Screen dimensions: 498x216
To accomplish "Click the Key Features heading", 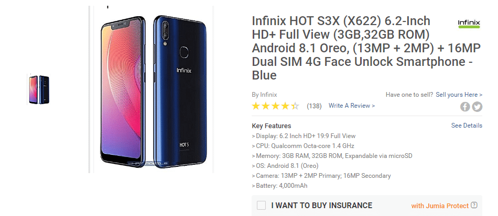I will 271,126.
